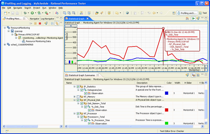Click the Debug bug toolbar icon
Image resolution: width=210 pixels, height=134 pixels.
25,13
